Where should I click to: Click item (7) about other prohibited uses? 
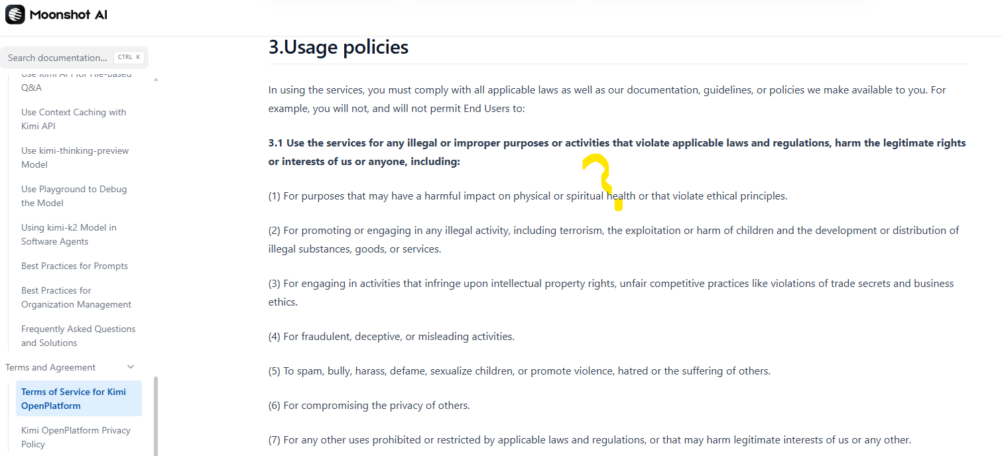point(590,440)
